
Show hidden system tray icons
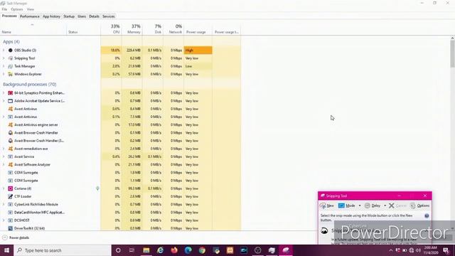(390, 250)
